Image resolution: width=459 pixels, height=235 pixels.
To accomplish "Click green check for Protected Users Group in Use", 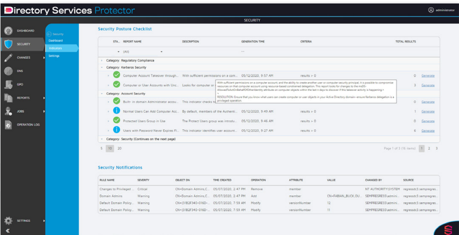I will [116, 120].
